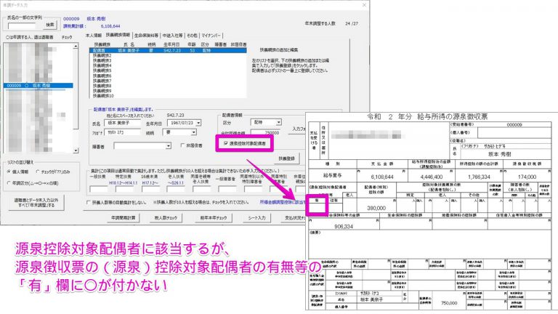Screen dimensions: 558x314
Task: Click the 年調簡易計算 button
Action: tap(123, 217)
